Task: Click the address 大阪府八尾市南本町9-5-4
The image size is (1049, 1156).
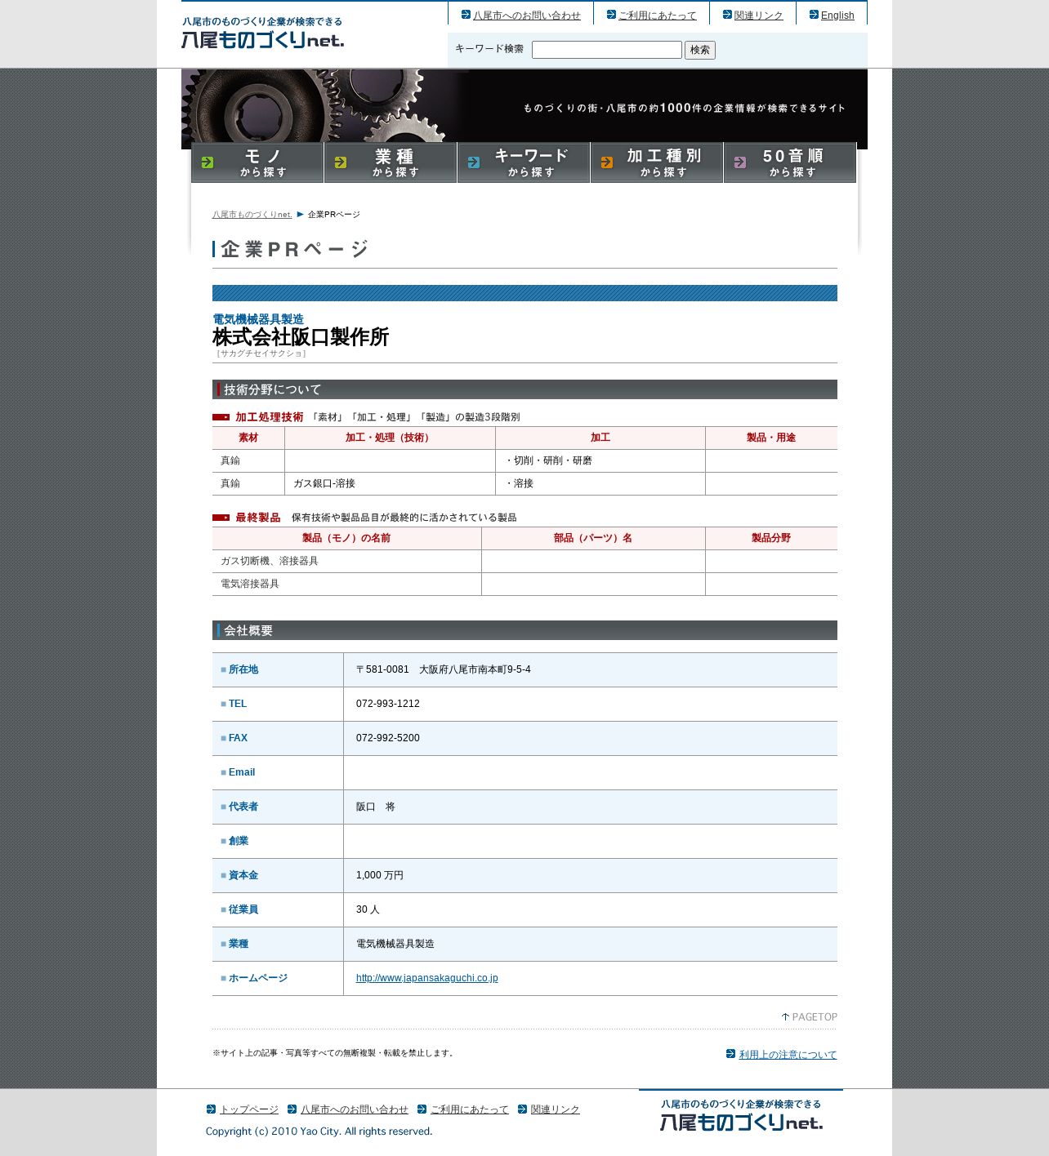Action: (475, 669)
